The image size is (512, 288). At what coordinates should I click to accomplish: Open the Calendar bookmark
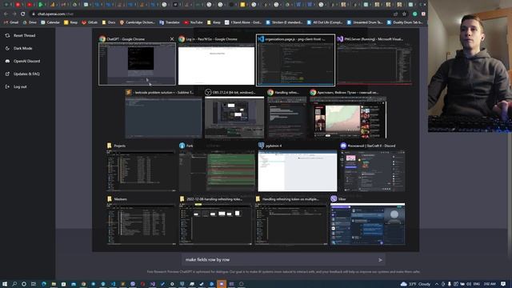click(50, 22)
